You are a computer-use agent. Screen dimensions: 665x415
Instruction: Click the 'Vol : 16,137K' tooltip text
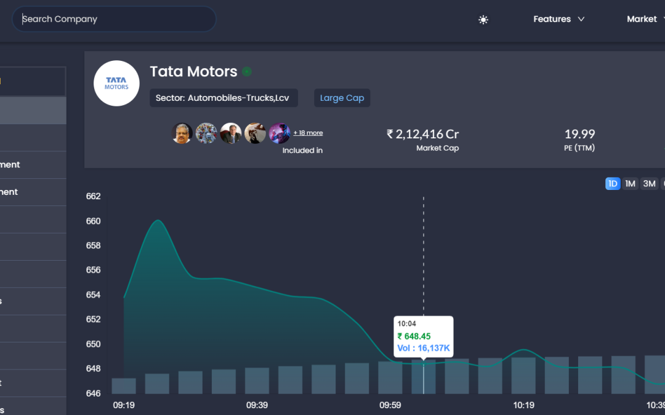click(x=423, y=348)
